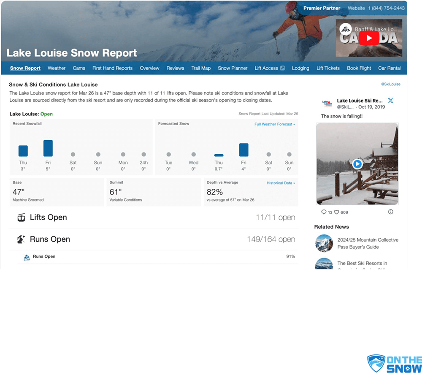Click the @SkiLouise handle link
The height and width of the screenshot is (373, 422).
point(390,84)
